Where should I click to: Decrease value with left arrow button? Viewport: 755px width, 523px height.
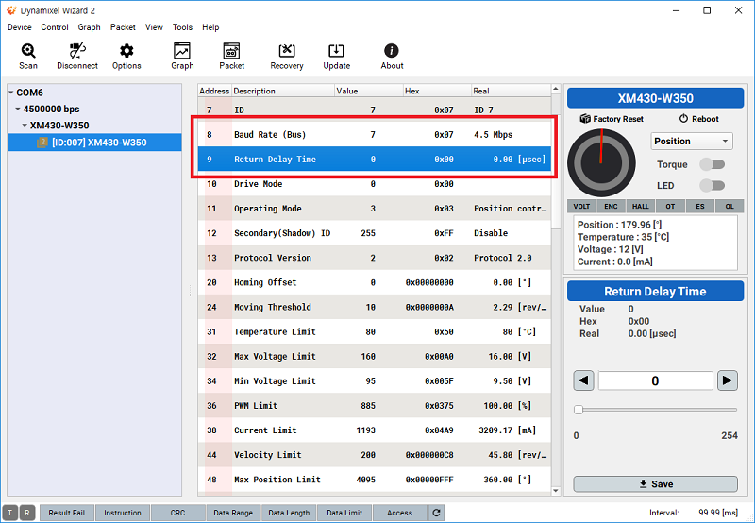click(583, 380)
